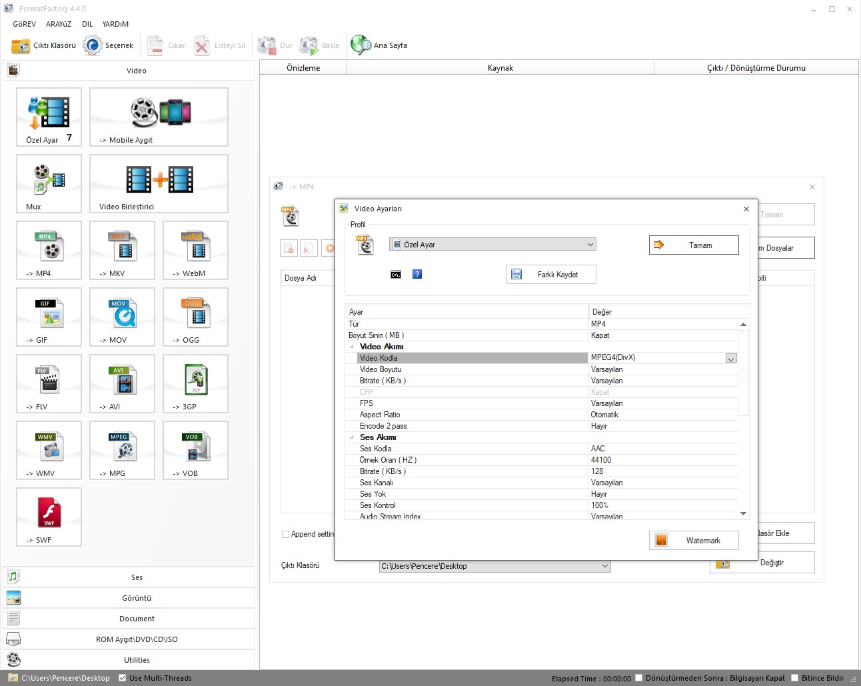Open the GöREV menu

point(25,24)
